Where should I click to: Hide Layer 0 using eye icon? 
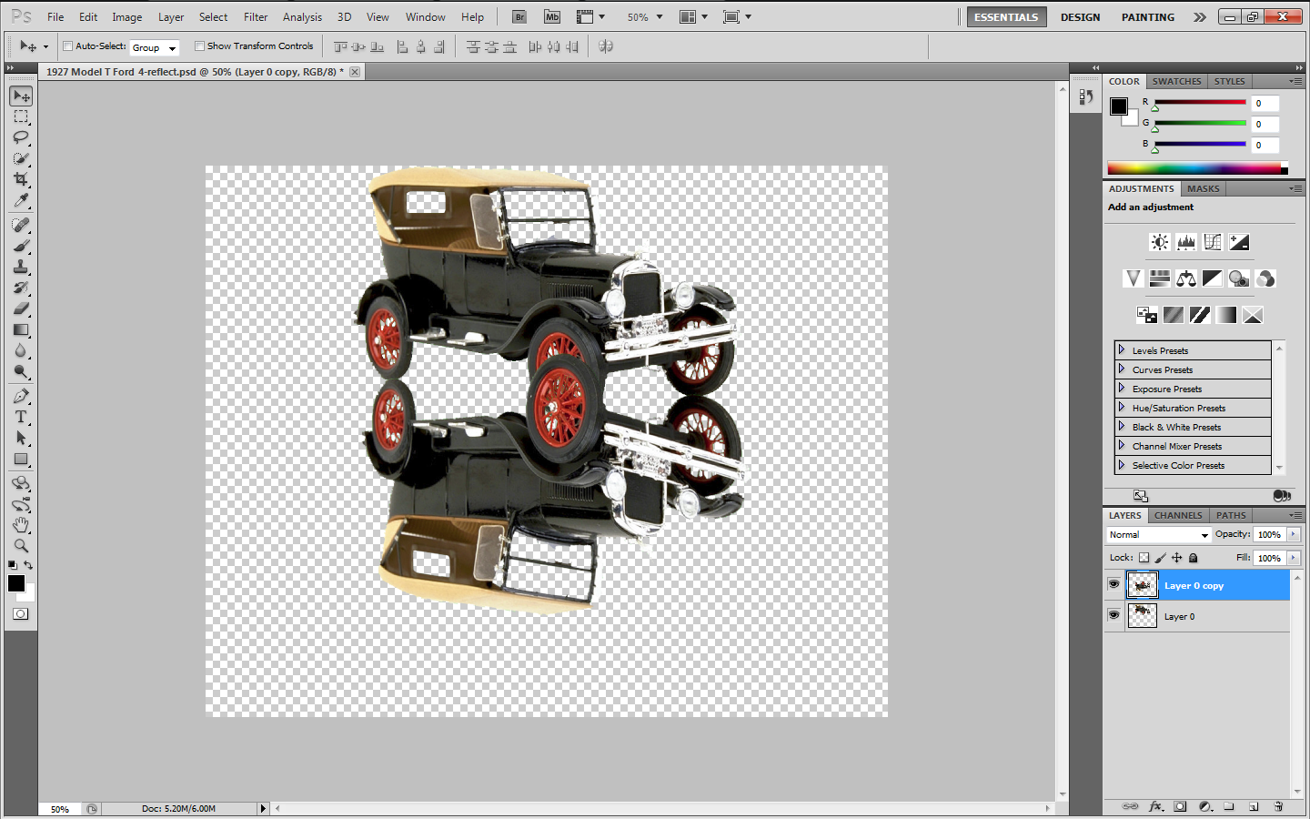coord(1113,615)
